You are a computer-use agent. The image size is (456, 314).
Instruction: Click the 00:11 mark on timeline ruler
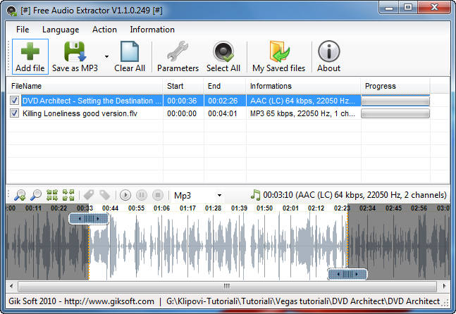click(x=33, y=208)
